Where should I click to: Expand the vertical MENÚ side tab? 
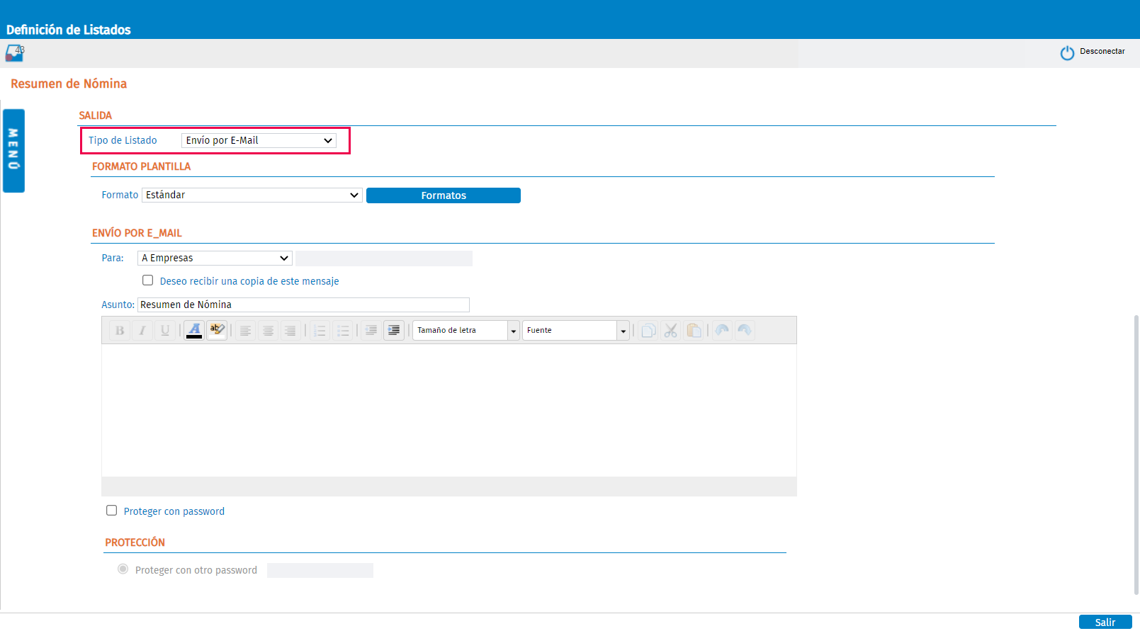point(13,151)
